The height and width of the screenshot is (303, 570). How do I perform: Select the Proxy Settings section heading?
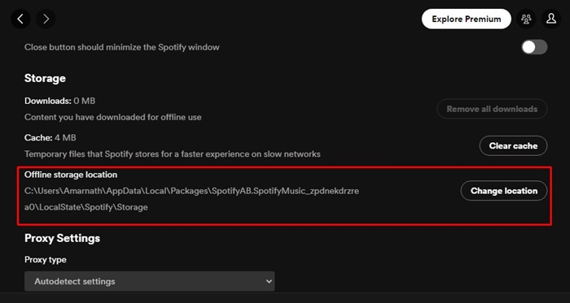(x=62, y=238)
